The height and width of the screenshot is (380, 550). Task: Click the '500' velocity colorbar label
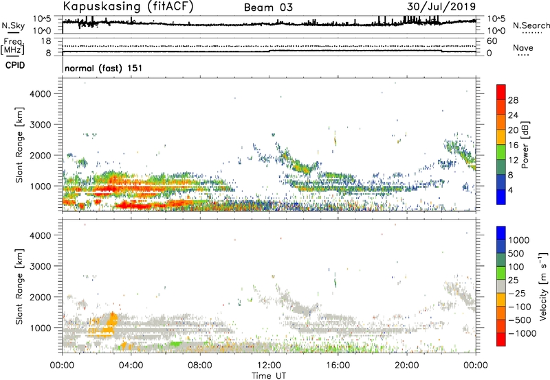[516, 254]
